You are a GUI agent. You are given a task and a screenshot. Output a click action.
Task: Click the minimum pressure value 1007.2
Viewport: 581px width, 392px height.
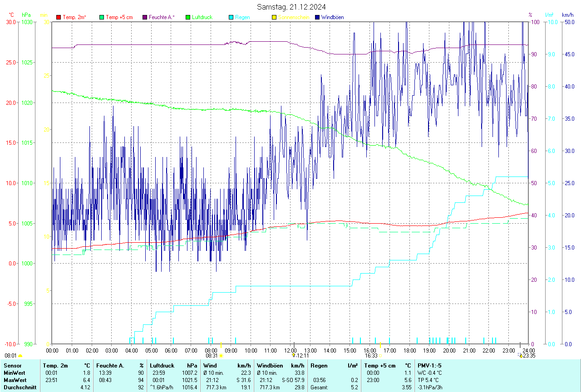pos(190,373)
